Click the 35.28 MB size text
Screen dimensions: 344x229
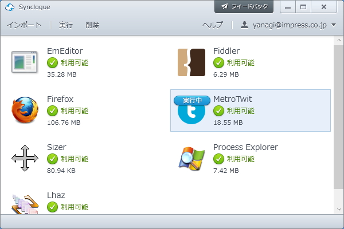pyautogui.click(x=62, y=74)
